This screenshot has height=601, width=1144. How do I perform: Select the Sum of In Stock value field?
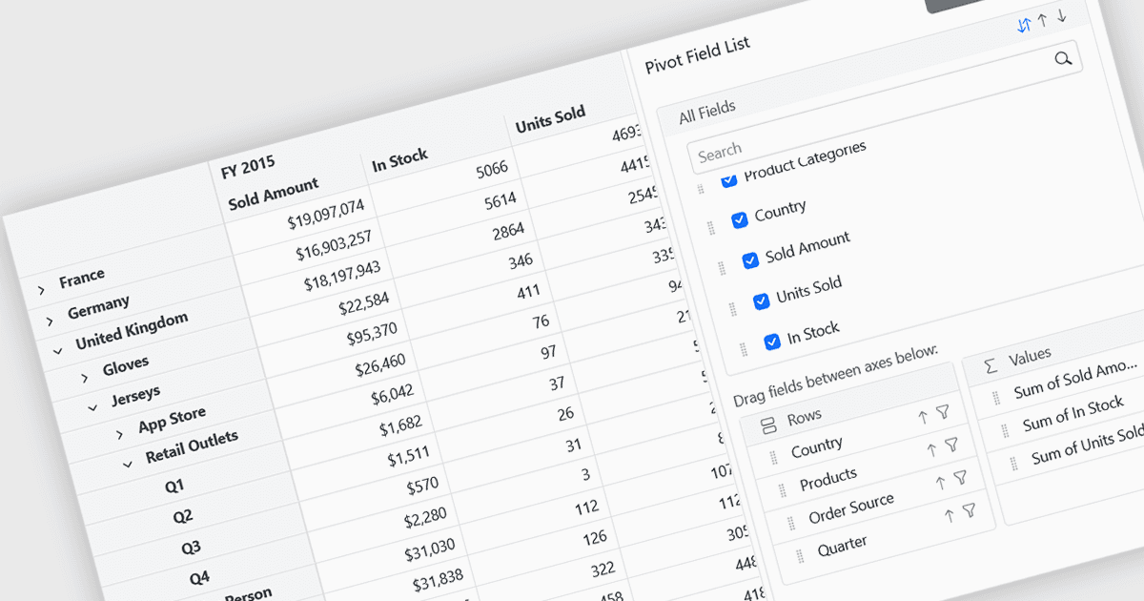pyautogui.click(x=1073, y=415)
